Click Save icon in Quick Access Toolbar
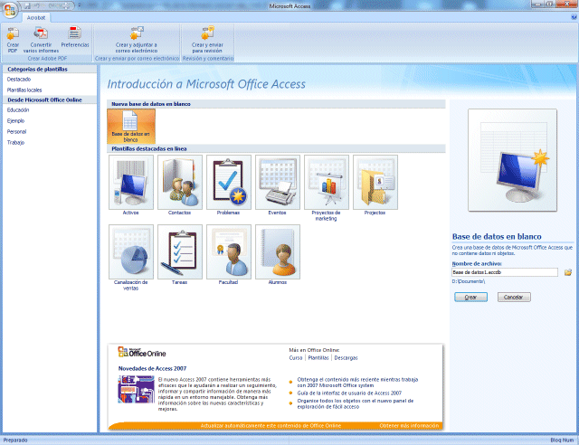579x445 pixels. [27, 6]
